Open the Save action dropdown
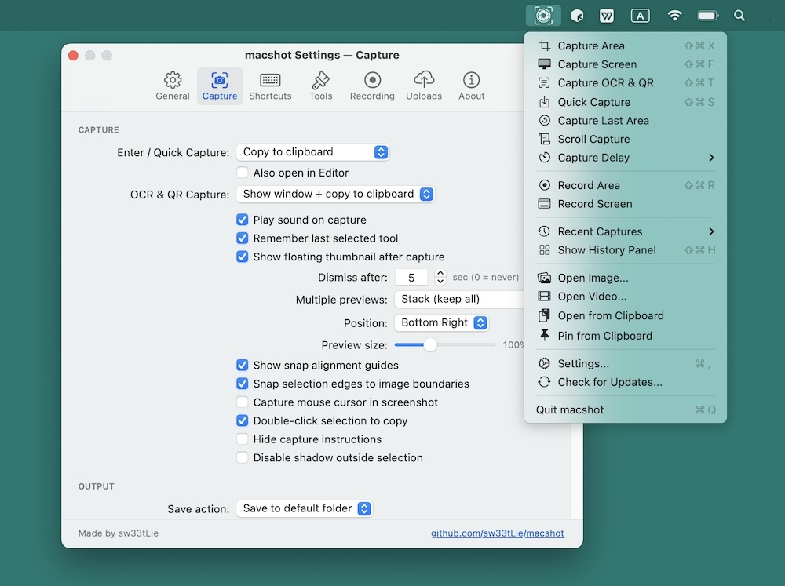 pyautogui.click(x=304, y=508)
